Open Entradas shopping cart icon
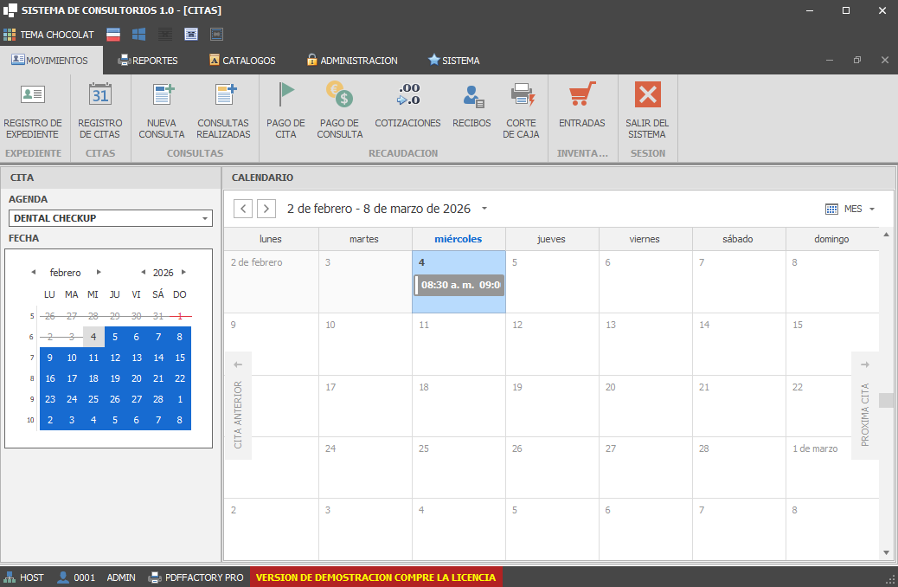898x587 pixels. pos(582,94)
